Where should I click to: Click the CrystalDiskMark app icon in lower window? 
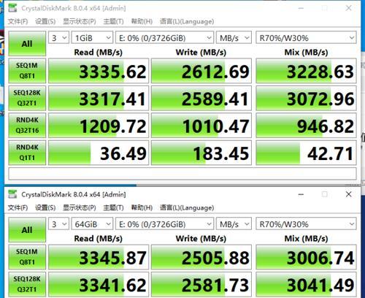[x=12, y=194]
